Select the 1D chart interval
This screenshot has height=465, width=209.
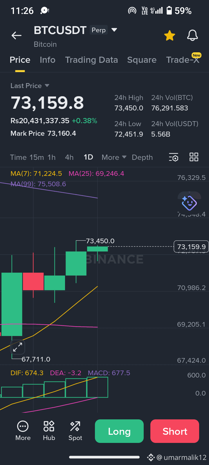pos(88,157)
